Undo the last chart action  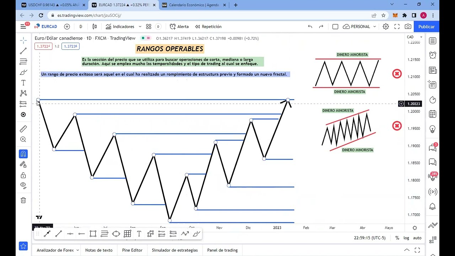[310, 27]
